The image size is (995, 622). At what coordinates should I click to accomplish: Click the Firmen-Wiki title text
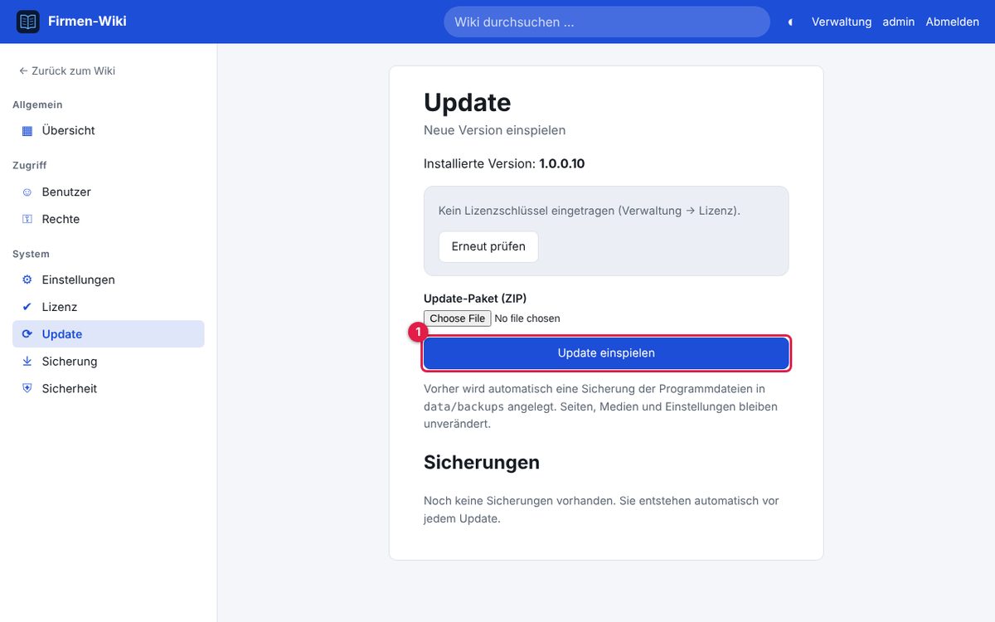pyautogui.click(x=88, y=22)
